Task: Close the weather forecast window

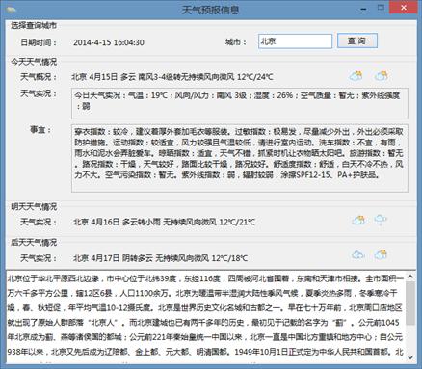Action: click(x=404, y=8)
